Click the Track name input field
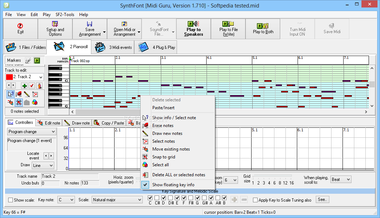Image resolution: width=380 pixels, height=218 pixels. [70, 176]
